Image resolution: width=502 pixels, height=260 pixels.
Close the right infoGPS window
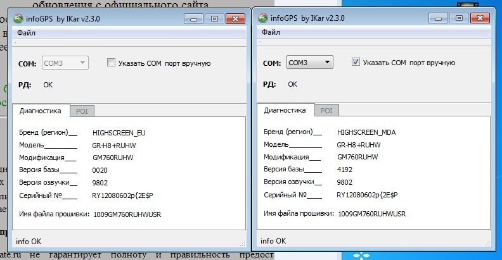click(480, 19)
